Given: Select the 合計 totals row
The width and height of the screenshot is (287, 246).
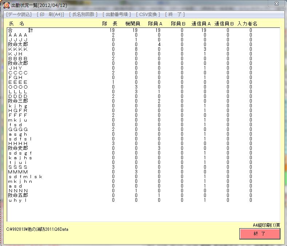Looking at the screenshot, I should pyautogui.click(x=20, y=30).
